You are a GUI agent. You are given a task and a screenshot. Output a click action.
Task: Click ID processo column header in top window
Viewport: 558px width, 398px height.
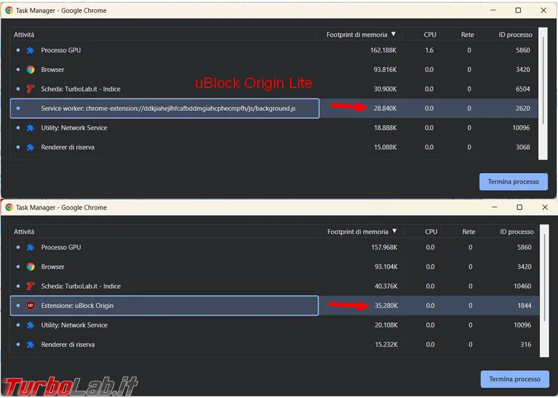click(x=515, y=35)
